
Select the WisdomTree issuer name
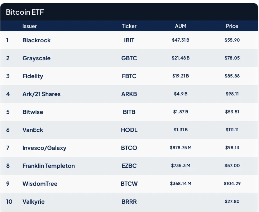(x=40, y=184)
